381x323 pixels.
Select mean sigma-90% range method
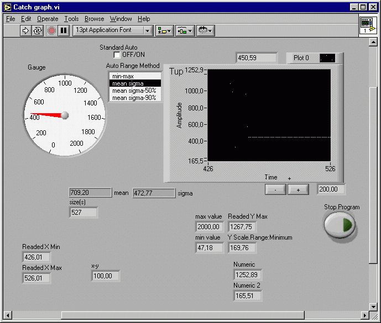pyautogui.click(x=135, y=98)
